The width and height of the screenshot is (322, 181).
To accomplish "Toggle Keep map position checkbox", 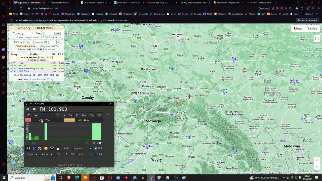I will pyautogui.click(x=17, y=37).
